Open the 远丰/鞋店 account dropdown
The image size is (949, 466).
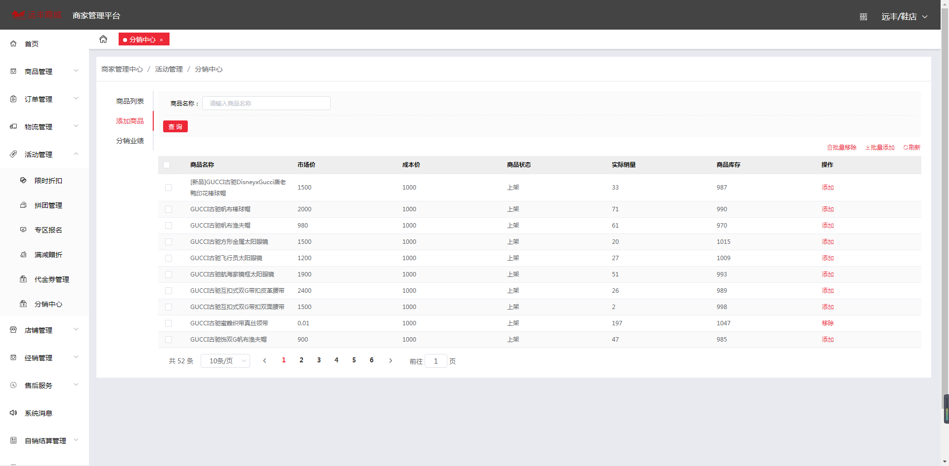click(905, 17)
